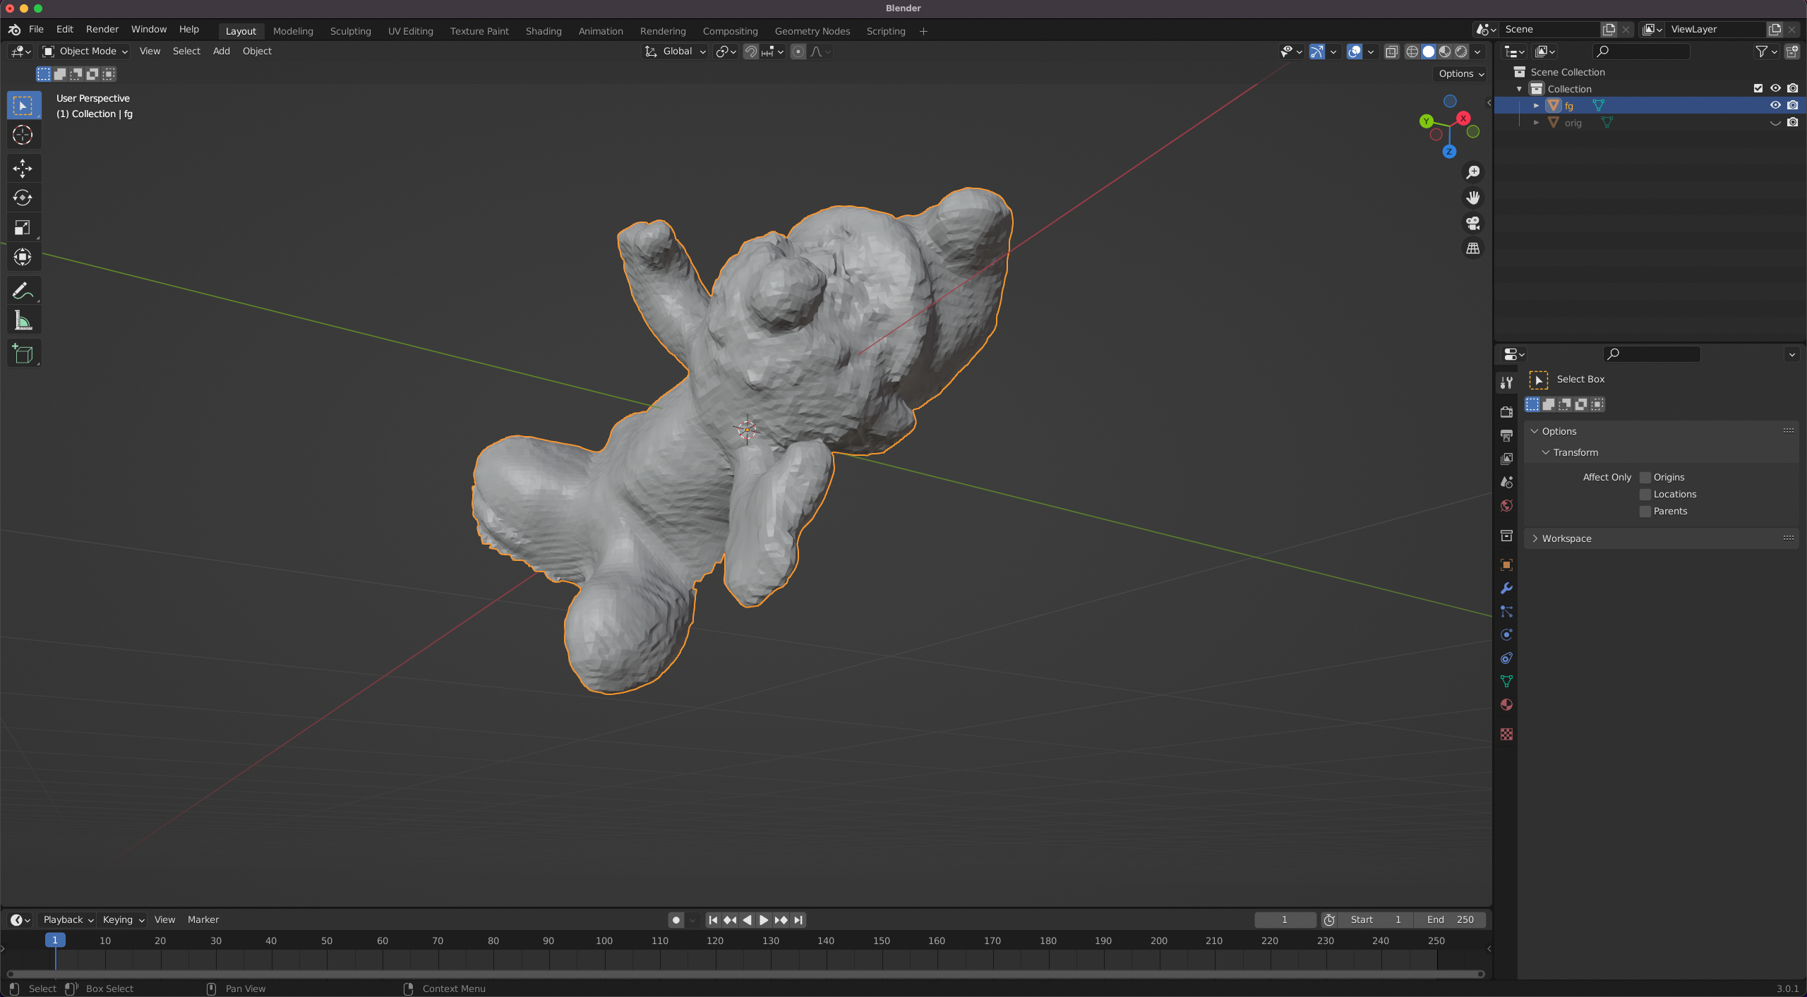Screen dimensions: 1807x997
Task: Switch to Geometry Nodes workspace tab
Action: click(812, 32)
